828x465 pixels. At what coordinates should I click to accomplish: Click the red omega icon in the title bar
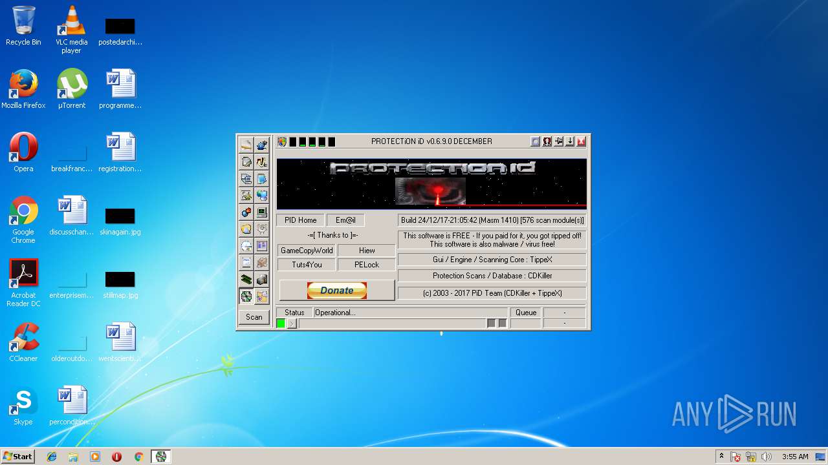[x=547, y=141]
